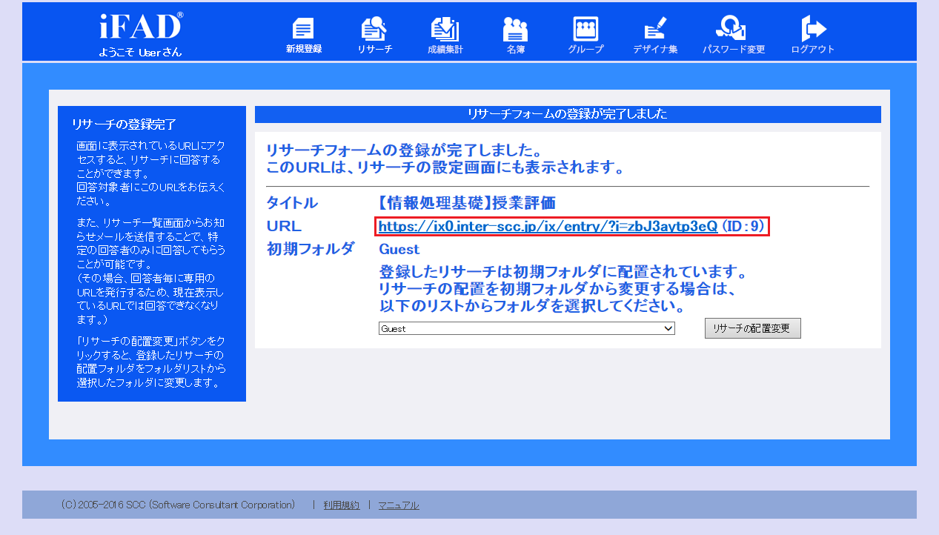Open the デザイナ集 icon
This screenshot has height=535, width=939.
(x=655, y=36)
